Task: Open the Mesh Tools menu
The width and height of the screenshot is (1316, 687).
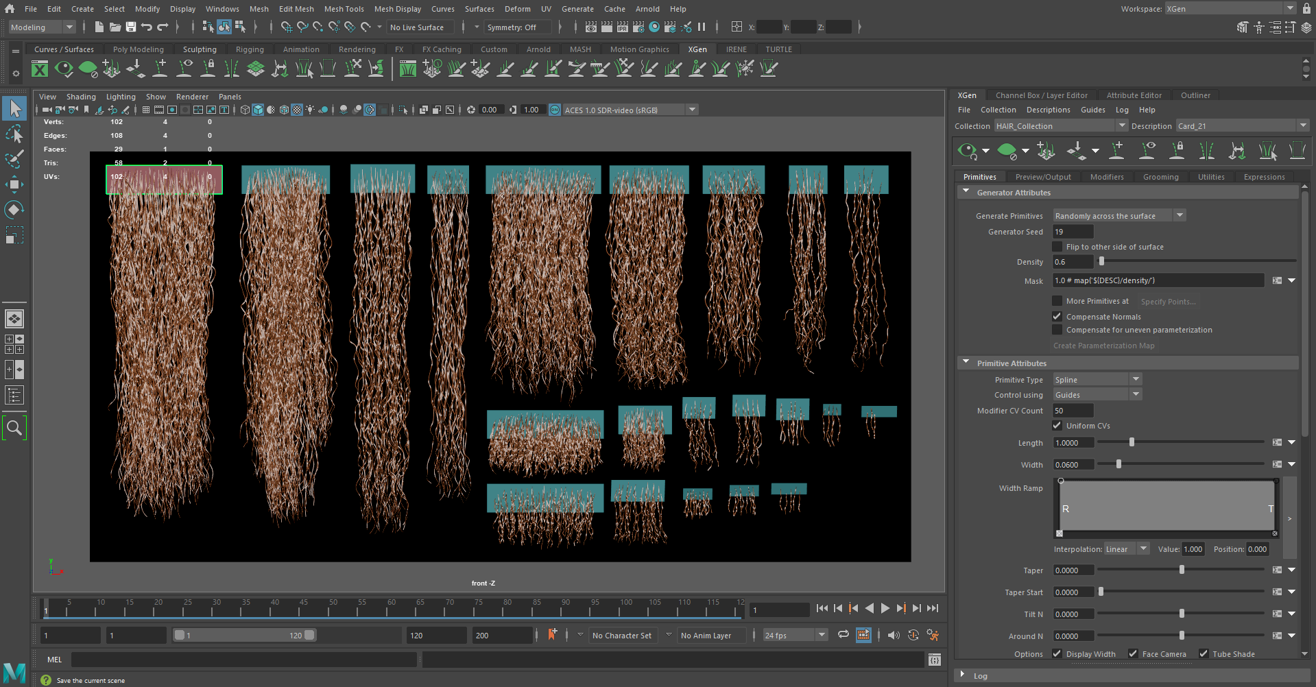Action: 344,9
